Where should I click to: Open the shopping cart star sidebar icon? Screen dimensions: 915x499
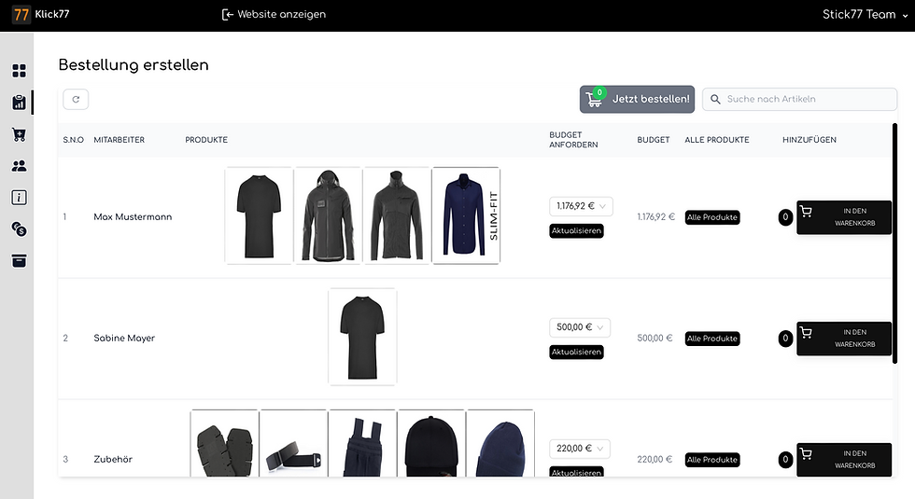20,134
